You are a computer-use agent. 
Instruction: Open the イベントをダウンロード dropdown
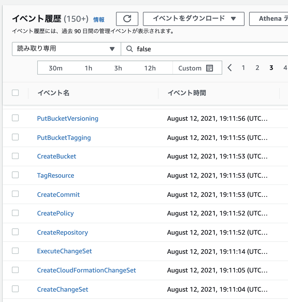pos(193,19)
